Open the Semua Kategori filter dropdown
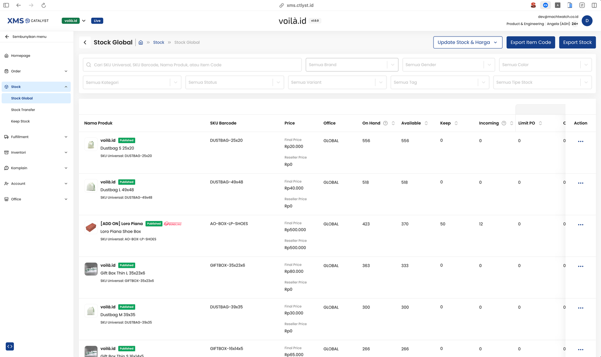 click(x=132, y=82)
